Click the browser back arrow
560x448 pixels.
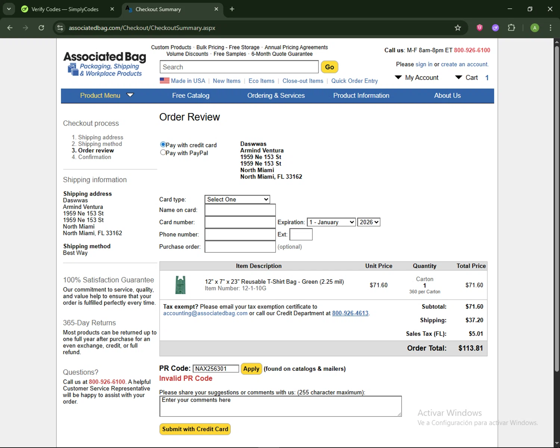(x=10, y=28)
